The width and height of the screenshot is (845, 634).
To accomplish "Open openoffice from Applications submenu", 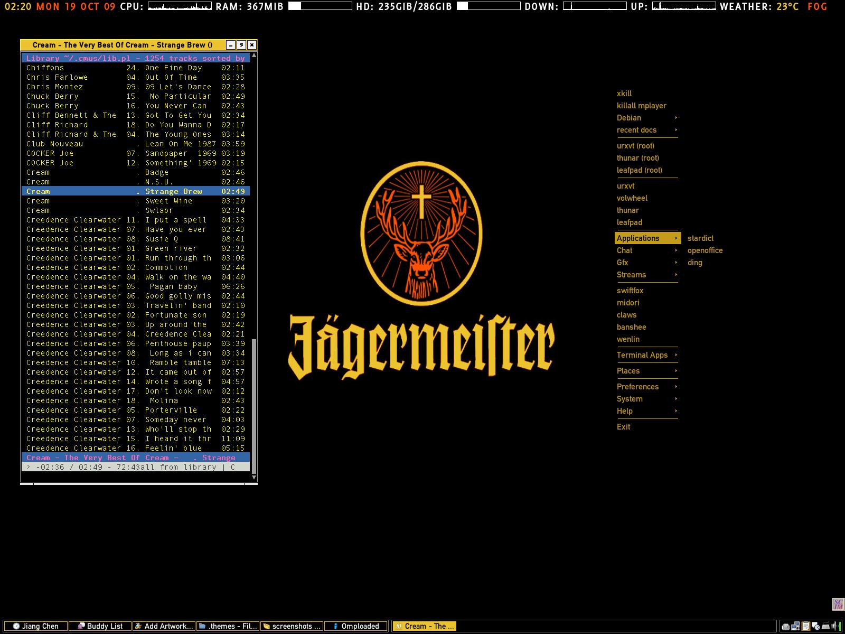I will pyautogui.click(x=706, y=250).
